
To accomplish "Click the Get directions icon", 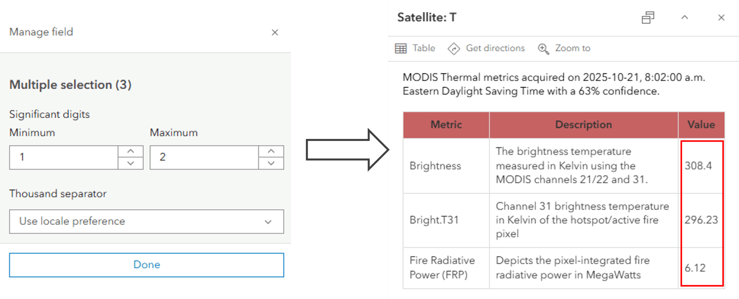I will (454, 48).
